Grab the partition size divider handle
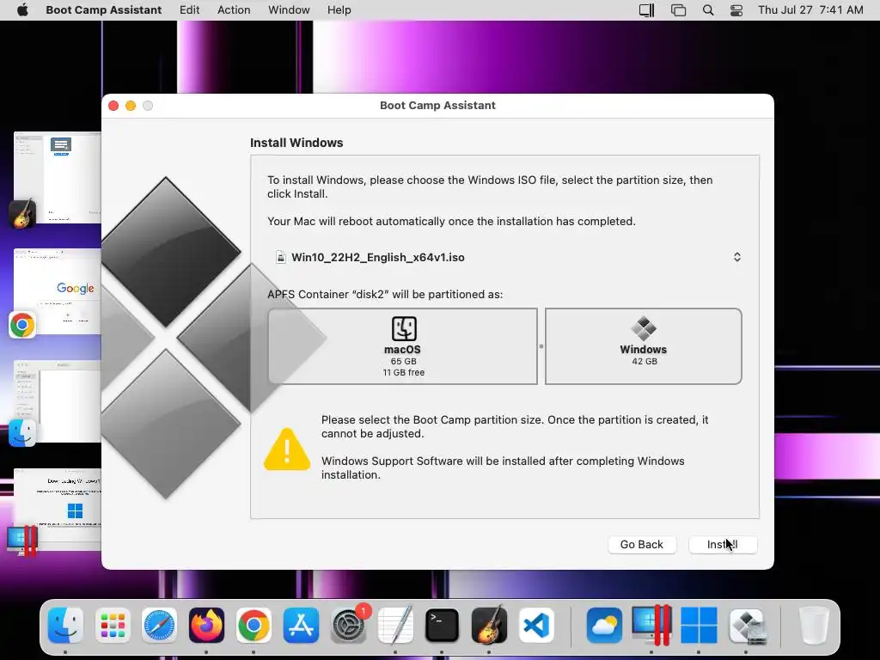 [541, 346]
